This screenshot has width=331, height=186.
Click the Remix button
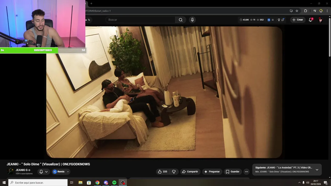coord(59,172)
